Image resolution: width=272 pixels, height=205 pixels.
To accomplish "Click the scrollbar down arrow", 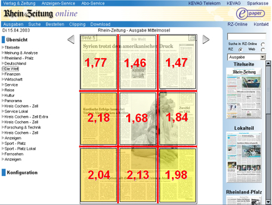I will [x=268, y=202].
